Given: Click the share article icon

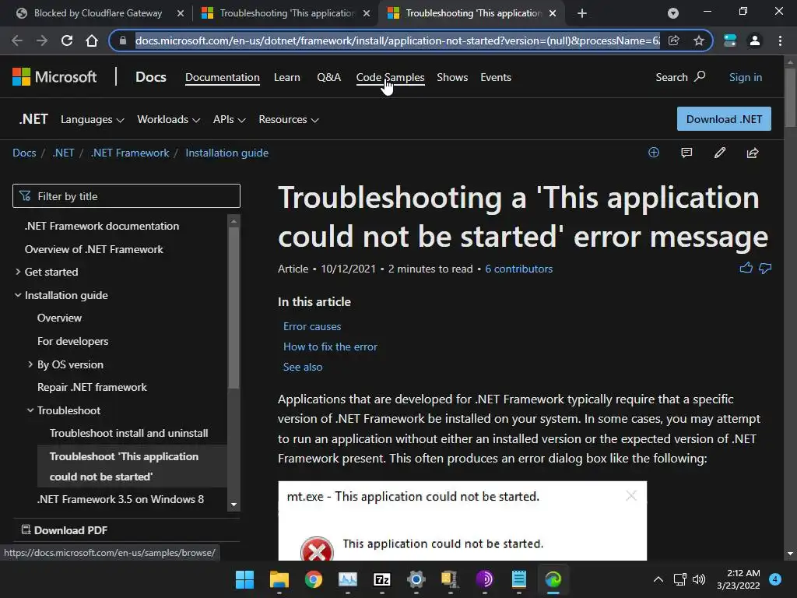Looking at the screenshot, I should coord(753,153).
